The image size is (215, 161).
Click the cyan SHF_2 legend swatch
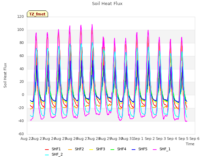(47, 155)
